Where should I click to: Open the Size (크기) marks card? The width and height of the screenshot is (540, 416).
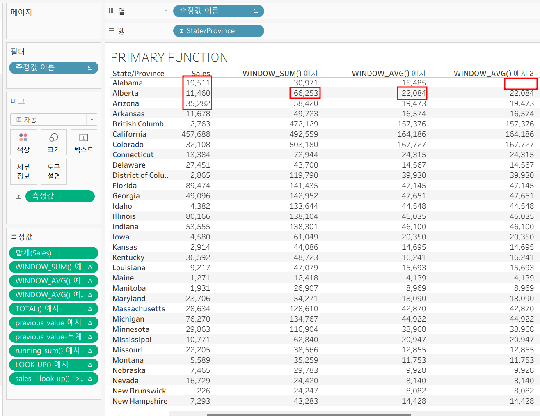[53, 142]
